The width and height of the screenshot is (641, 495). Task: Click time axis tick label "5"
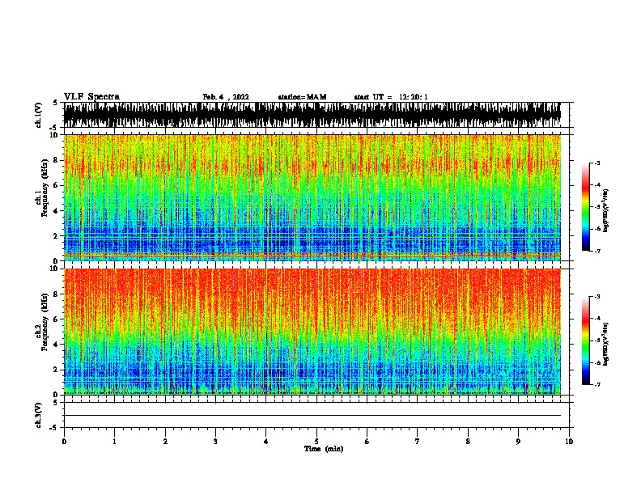[x=316, y=441]
